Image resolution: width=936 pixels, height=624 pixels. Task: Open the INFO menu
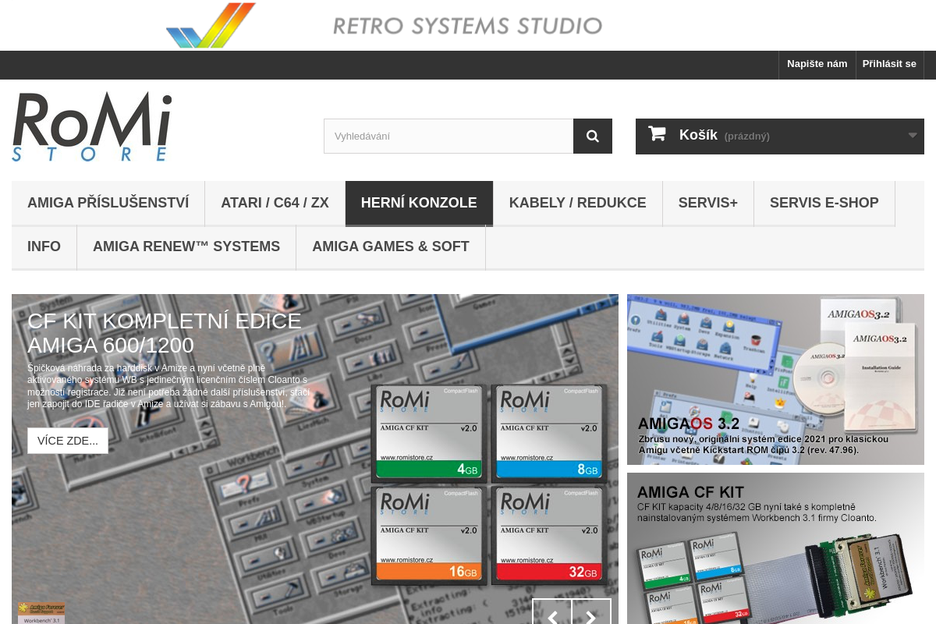click(44, 246)
